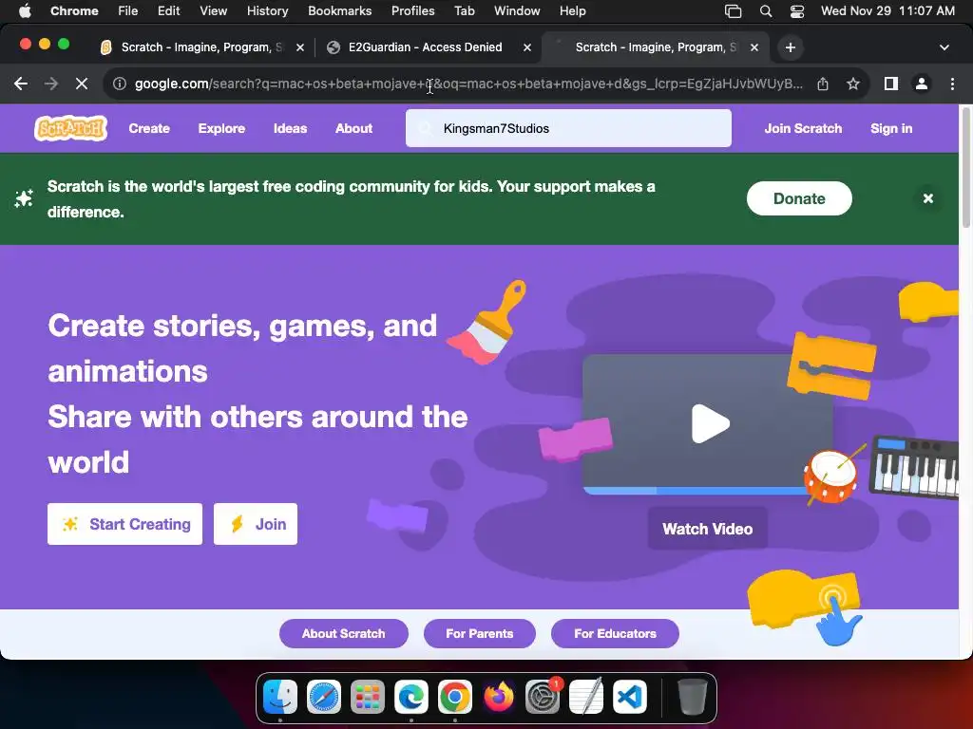Close the first Scratch tab
The height and width of the screenshot is (729, 973).
point(299,47)
